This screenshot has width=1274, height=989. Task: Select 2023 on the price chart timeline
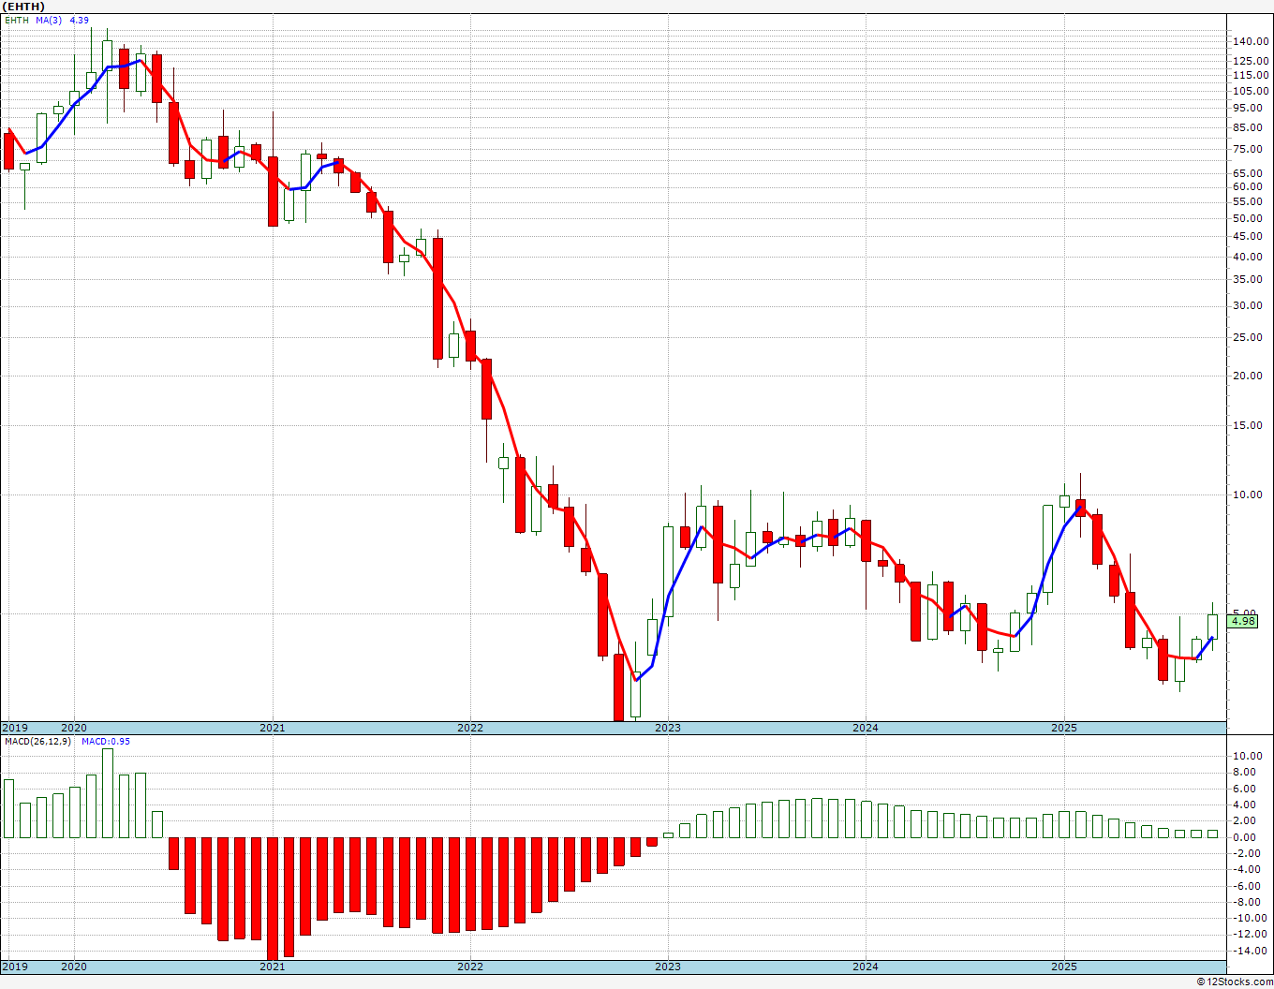point(667,728)
